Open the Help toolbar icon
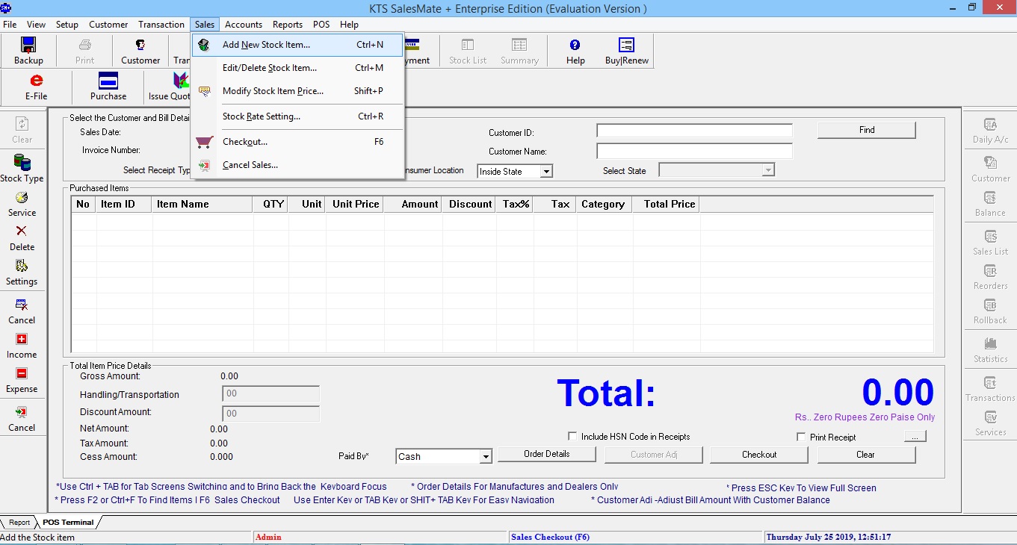This screenshot has width=1017, height=545. tap(575, 45)
